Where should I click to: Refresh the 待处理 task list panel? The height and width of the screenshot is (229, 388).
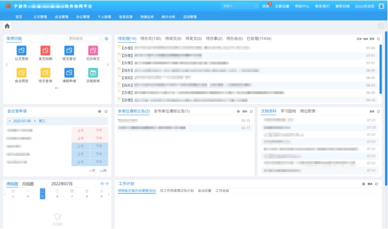coord(379,39)
